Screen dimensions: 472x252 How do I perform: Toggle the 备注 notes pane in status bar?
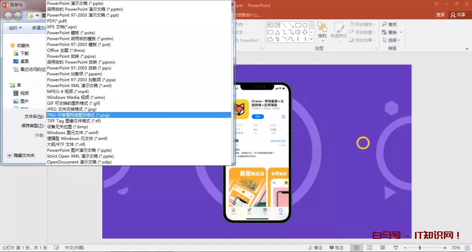[315, 248]
